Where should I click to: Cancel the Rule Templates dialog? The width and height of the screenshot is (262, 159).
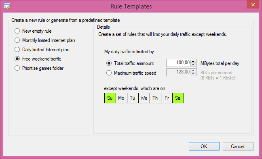click(238, 146)
